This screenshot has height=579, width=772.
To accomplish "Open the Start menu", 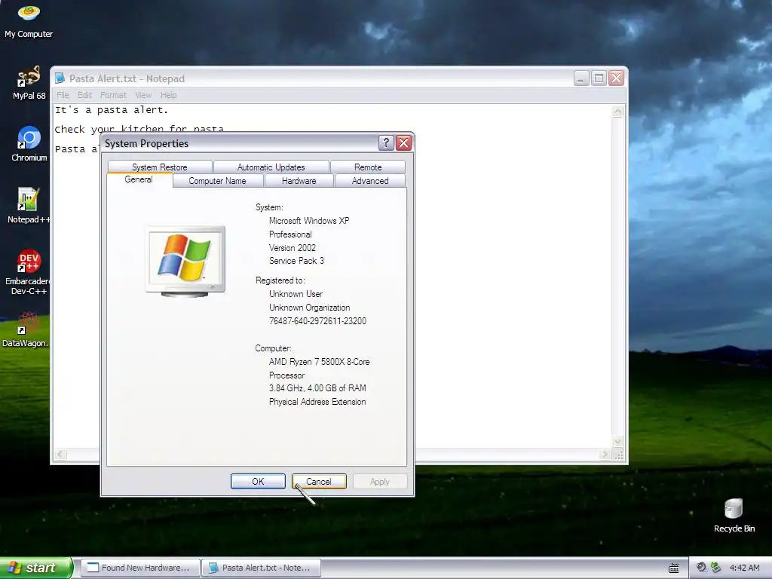I will (36, 568).
